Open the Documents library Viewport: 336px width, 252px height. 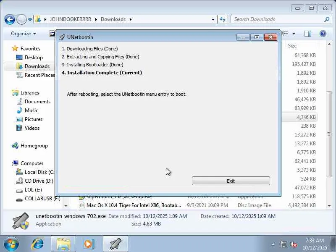pyautogui.click(x=37, y=102)
